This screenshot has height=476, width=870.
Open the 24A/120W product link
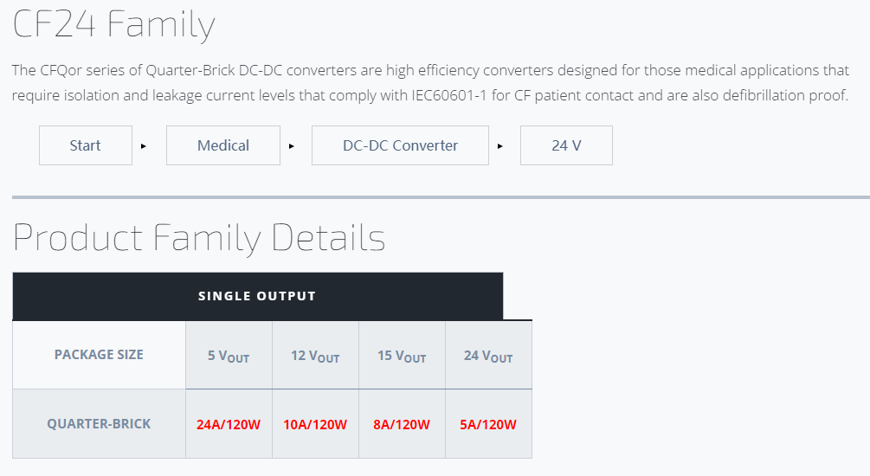[229, 424]
